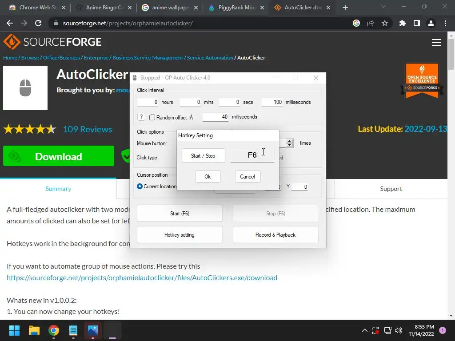This screenshot has height=341, width=455.
Task: Click the Hotkey setting button
Action: [180, 234]
